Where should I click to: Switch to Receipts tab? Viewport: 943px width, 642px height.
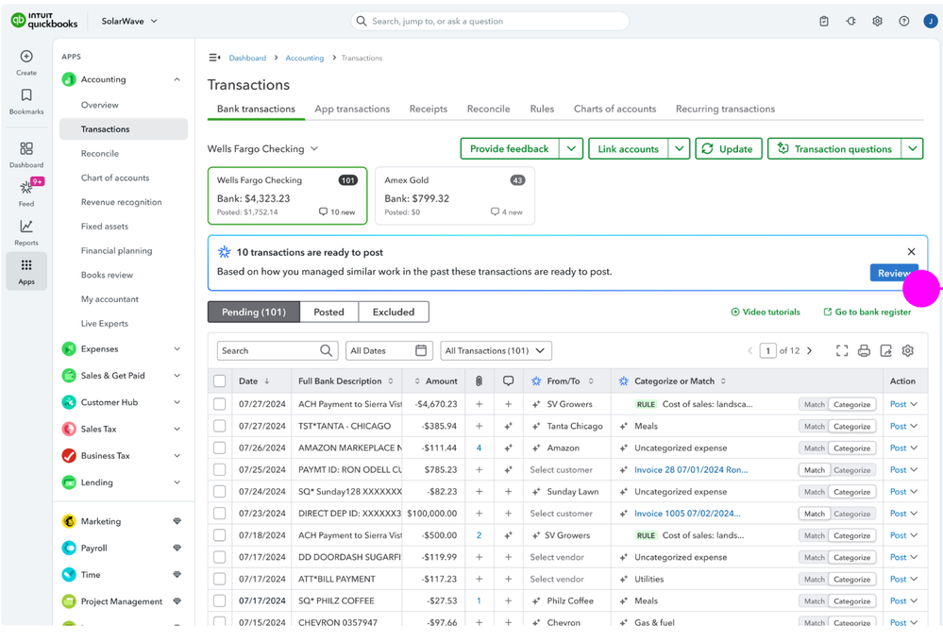point(429,109)
